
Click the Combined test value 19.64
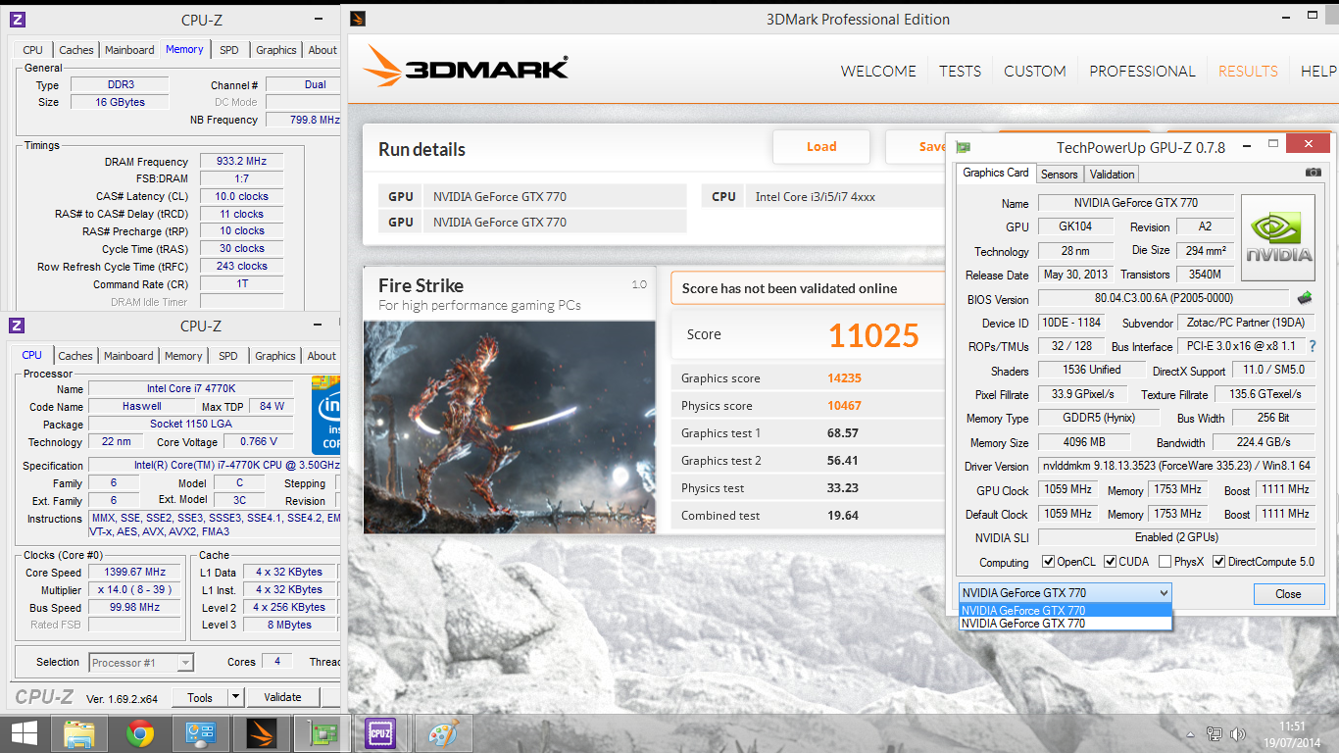(843, 516)
